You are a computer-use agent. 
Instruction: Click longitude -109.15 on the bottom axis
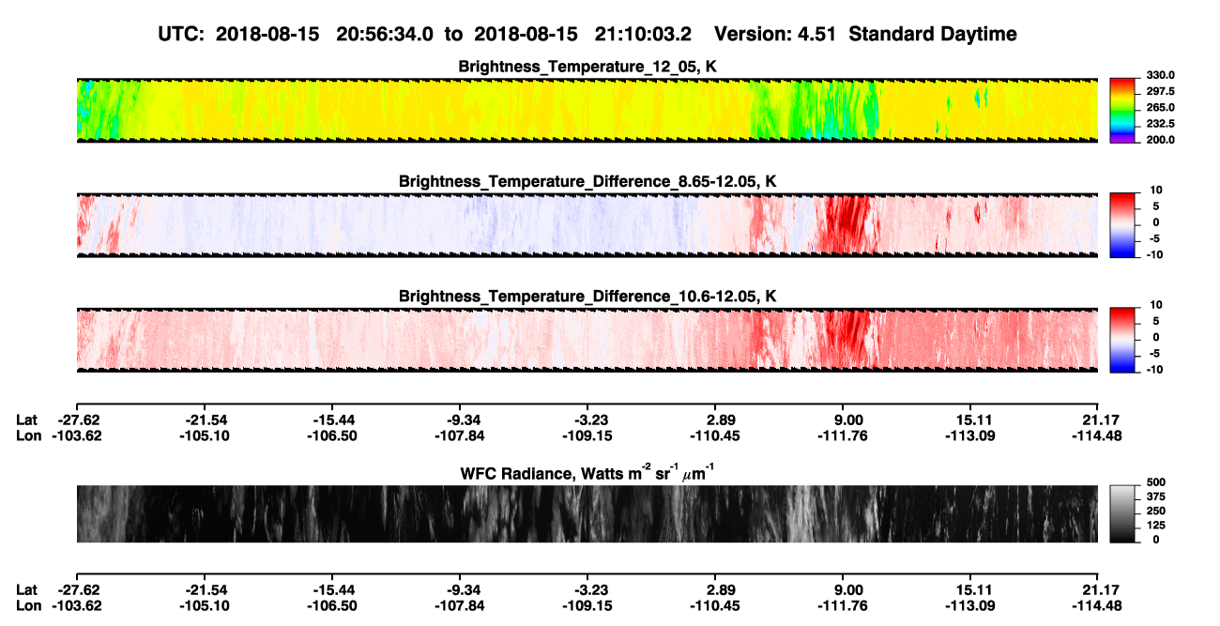(x=587, y=605)
